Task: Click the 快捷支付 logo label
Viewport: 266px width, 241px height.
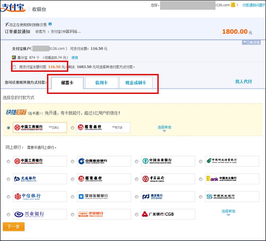Action: pos(16,112)
